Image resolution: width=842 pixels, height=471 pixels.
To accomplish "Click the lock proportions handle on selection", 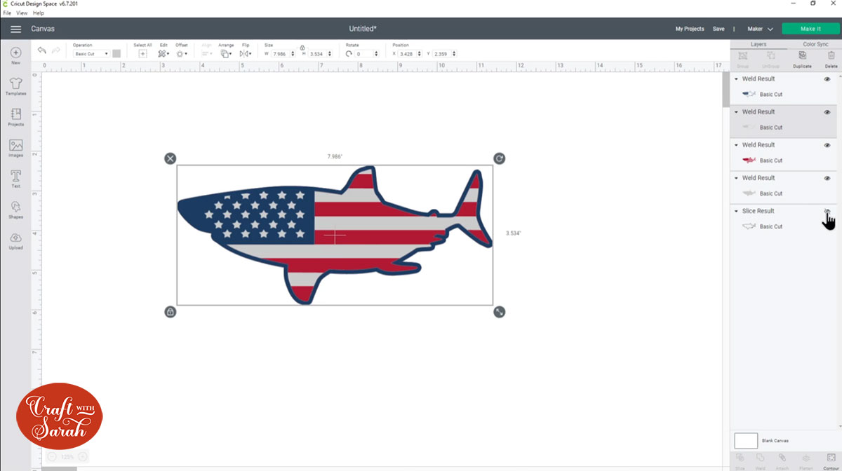I will tap(170, 312).
